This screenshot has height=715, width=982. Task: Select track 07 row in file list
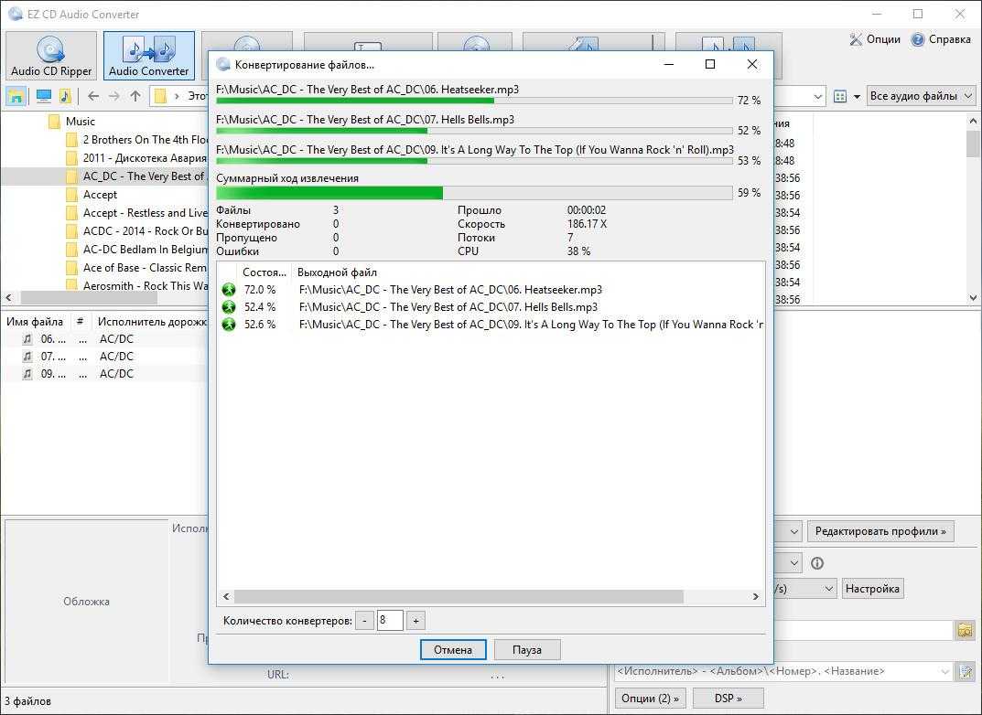click(x=105, y=357)
